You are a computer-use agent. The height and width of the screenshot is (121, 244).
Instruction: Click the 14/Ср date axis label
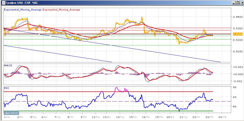point(120,117)
